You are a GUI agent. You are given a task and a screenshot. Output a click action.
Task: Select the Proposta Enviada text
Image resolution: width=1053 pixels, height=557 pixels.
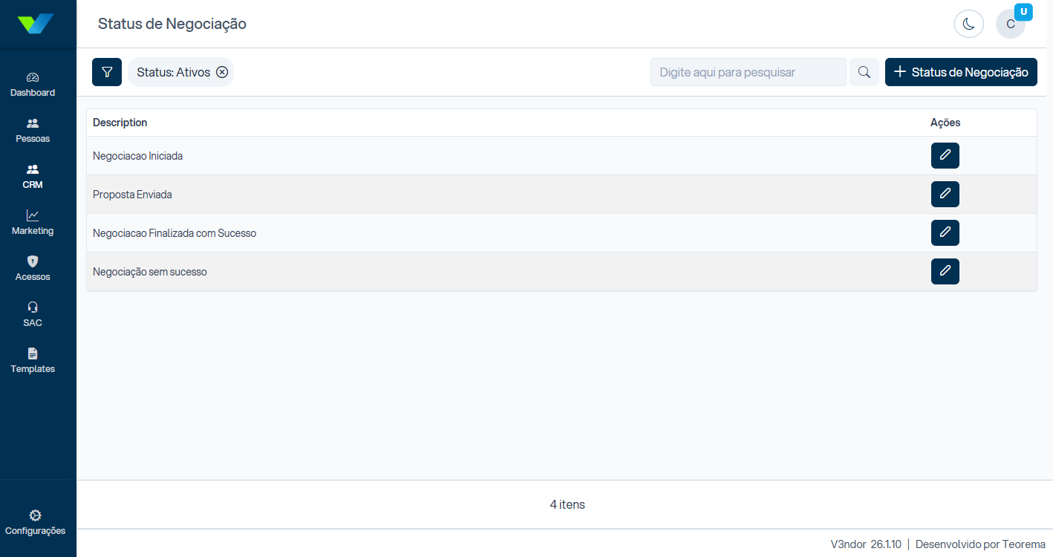click(132, 195)
